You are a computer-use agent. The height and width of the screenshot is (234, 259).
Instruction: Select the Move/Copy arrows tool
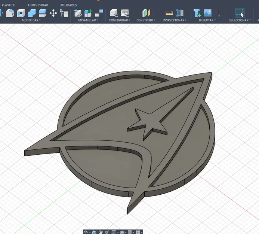point(53,13)
